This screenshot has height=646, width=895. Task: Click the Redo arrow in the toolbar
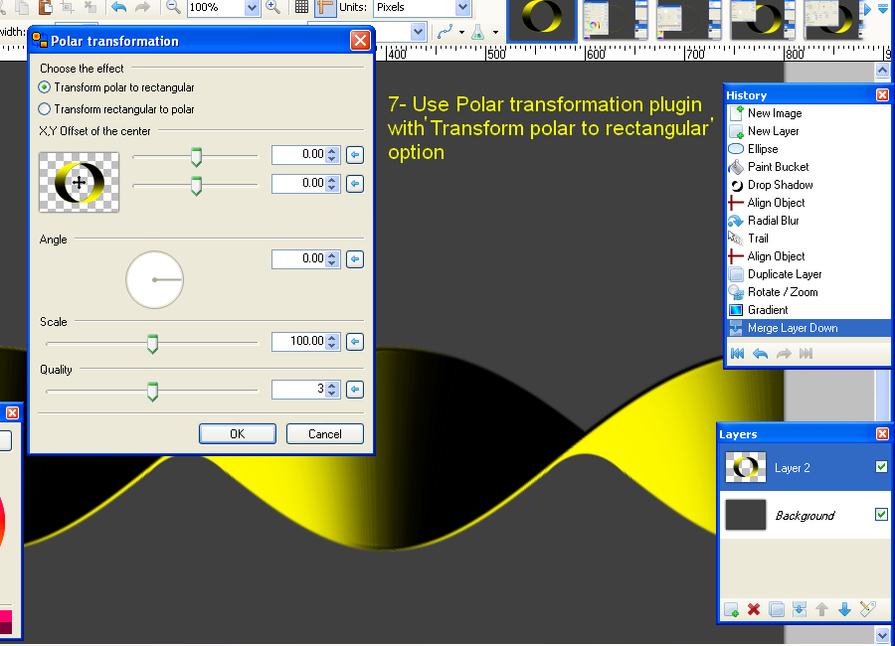142,7
